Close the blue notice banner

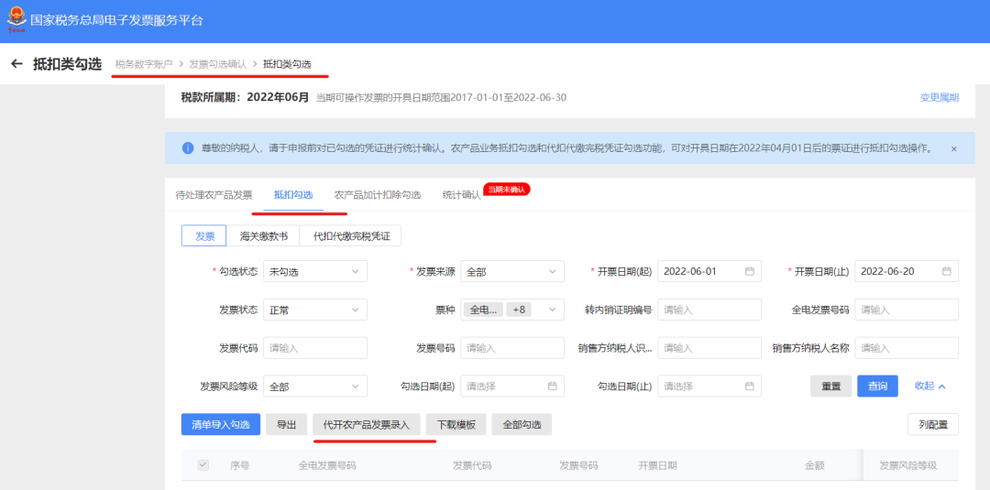(x=953, y=148)
